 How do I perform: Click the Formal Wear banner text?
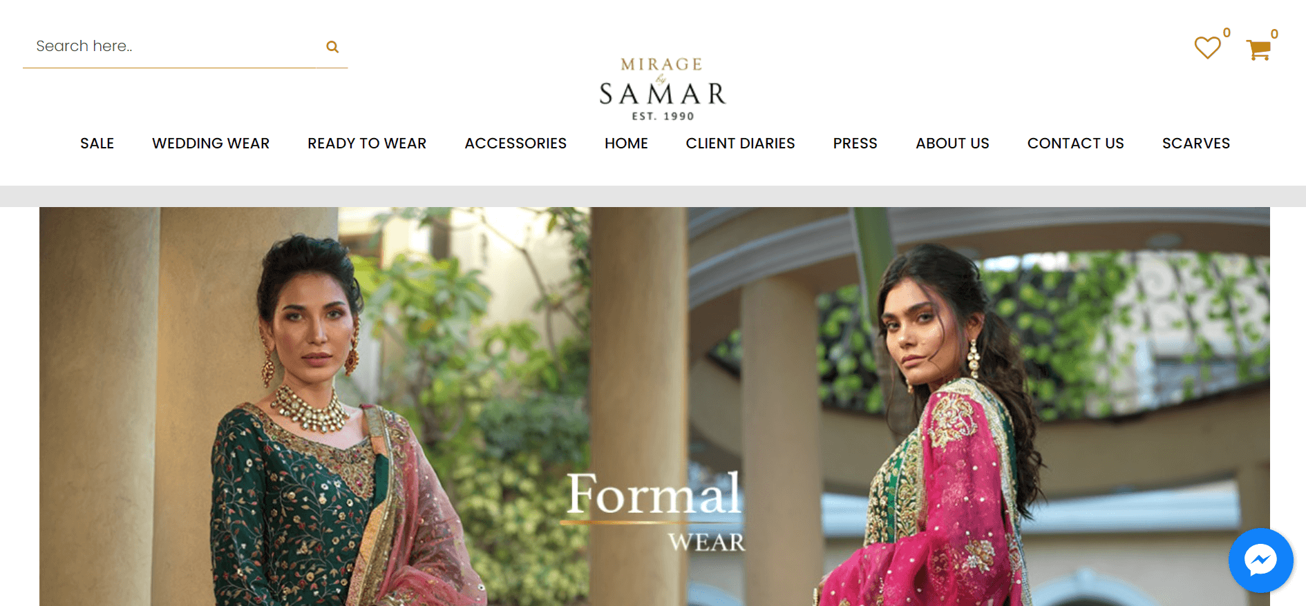pos(655,511)
